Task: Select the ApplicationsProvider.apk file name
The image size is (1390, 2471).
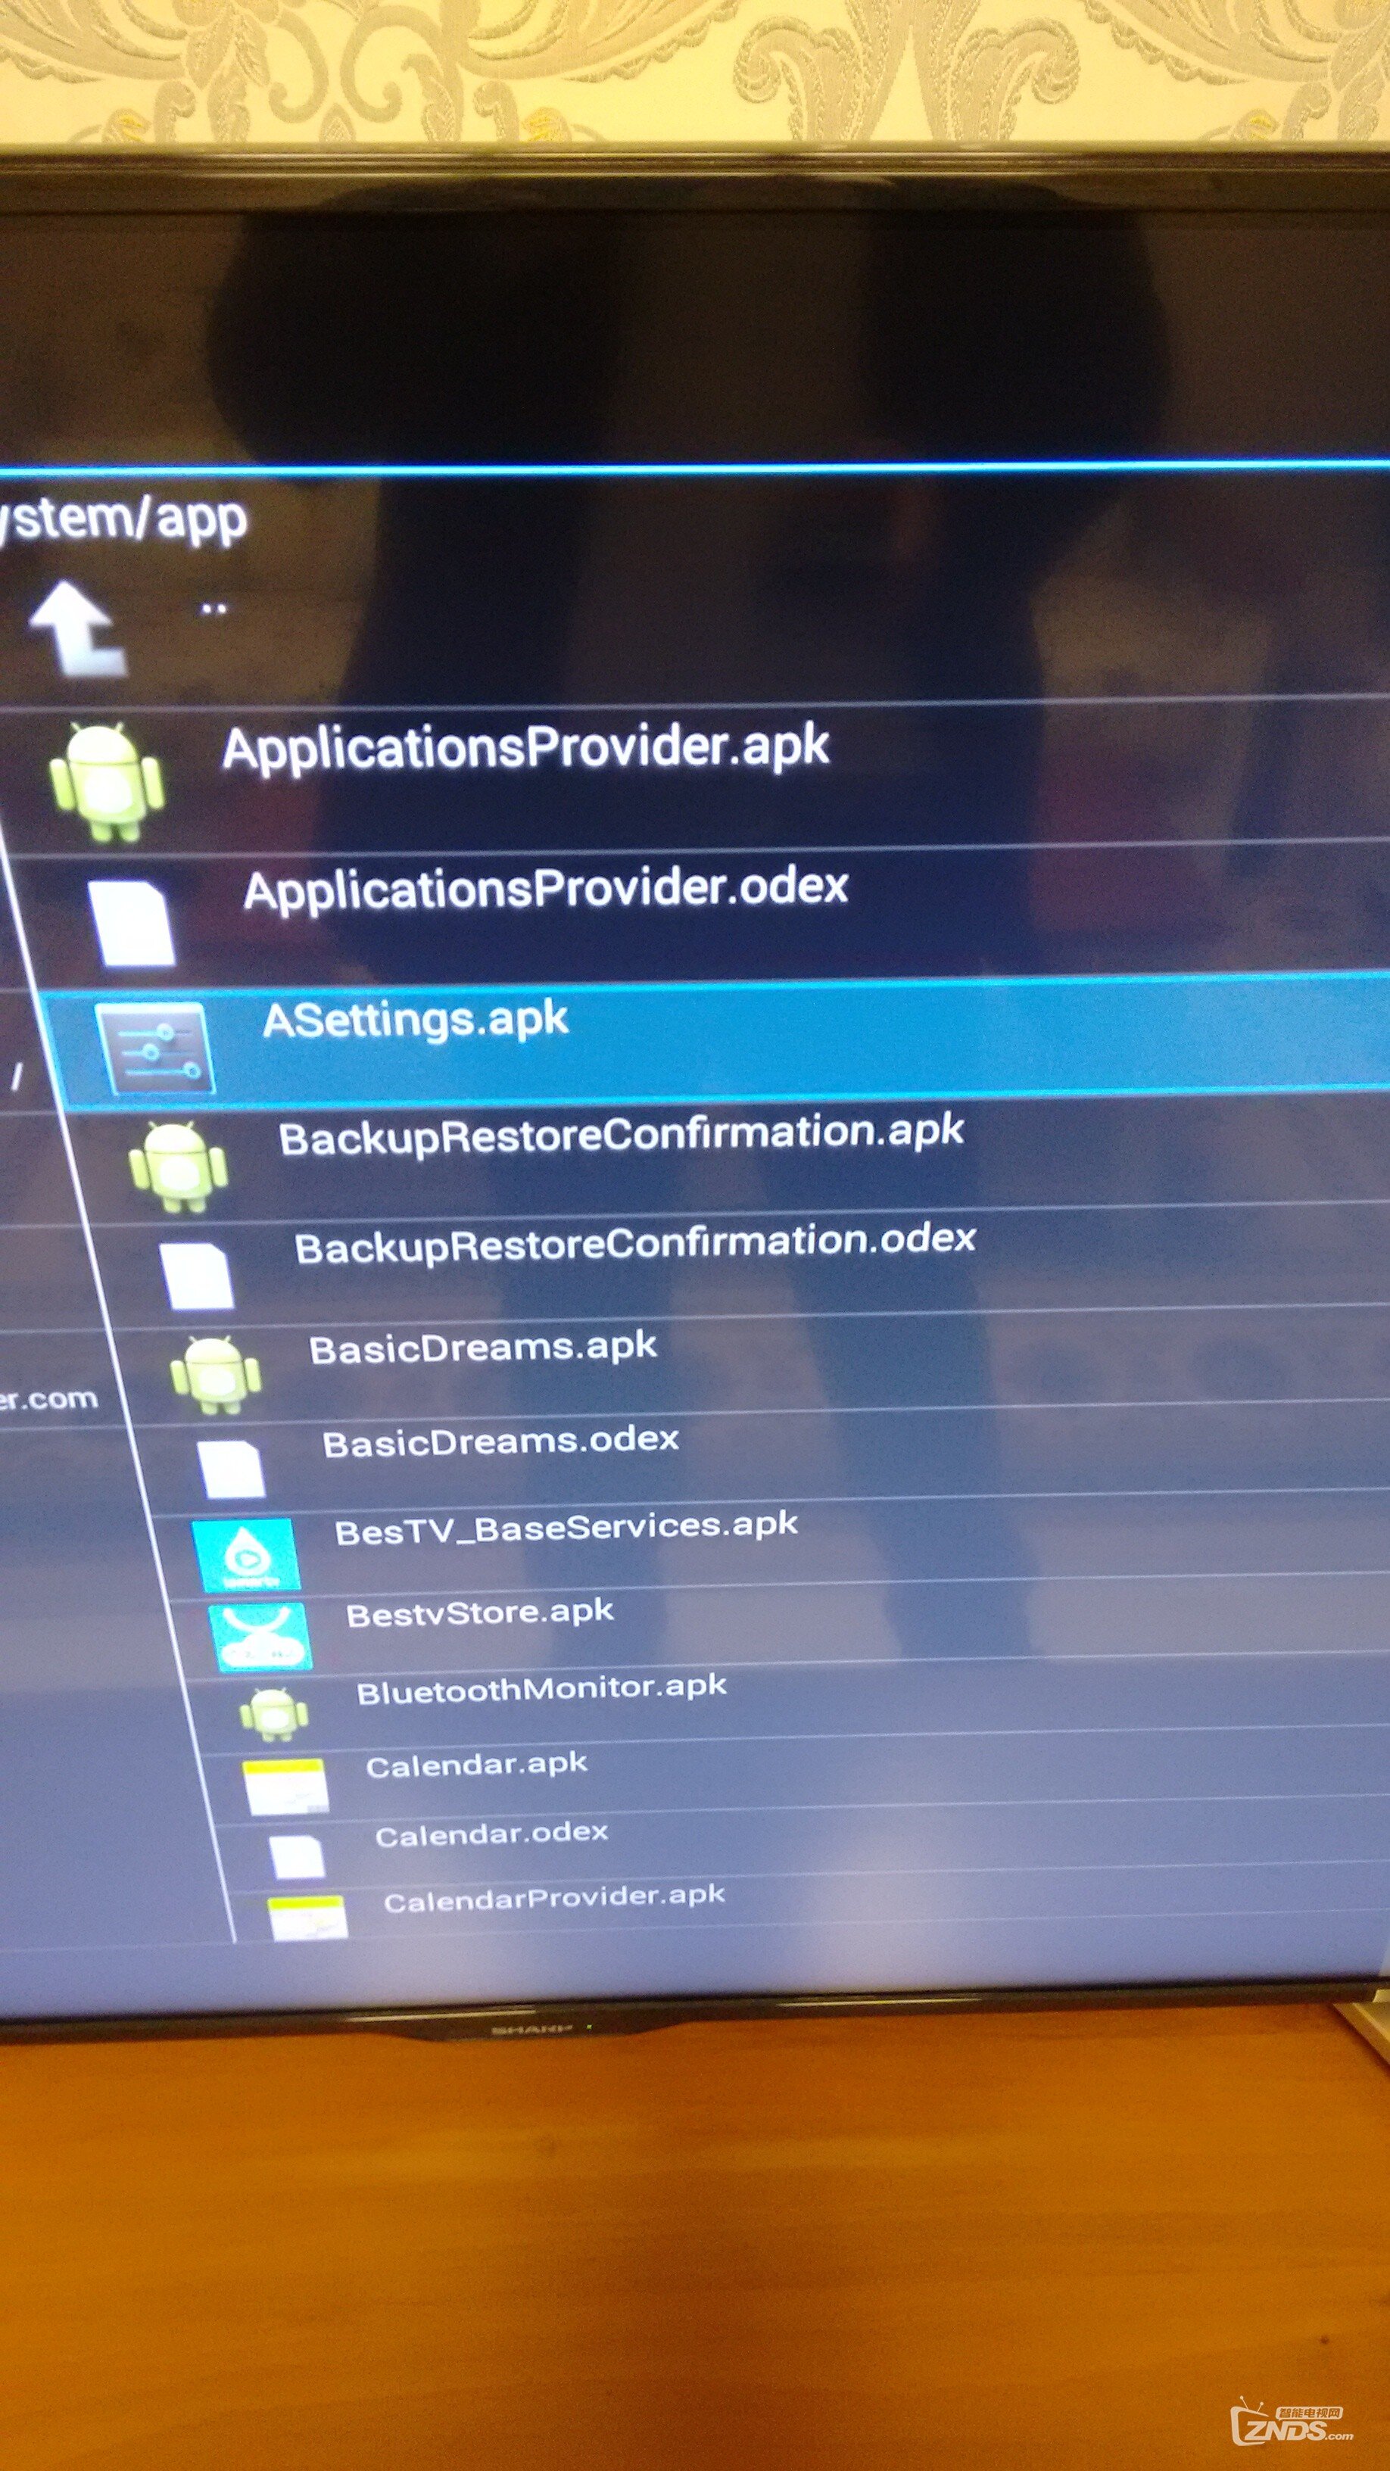Action: (525, 748)
